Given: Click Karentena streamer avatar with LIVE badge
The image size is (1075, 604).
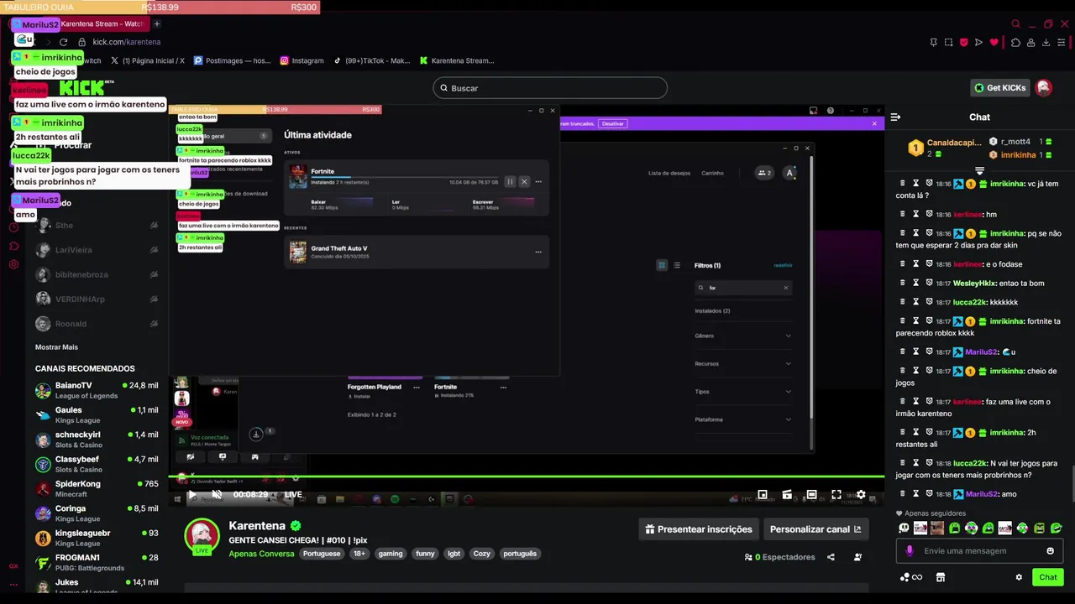Looking at the screenshot, I should [202, 535].
